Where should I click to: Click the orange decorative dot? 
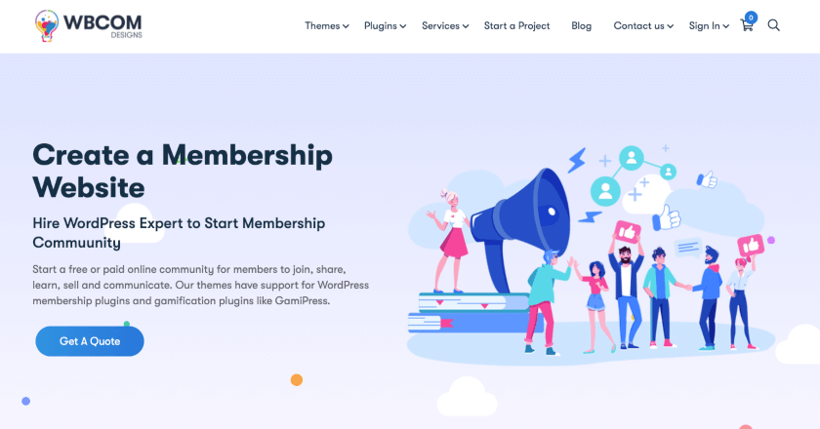tap(297, 380)
